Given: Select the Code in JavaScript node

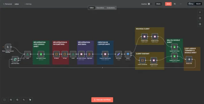Looking at the screenshot, I should (143, 60).
